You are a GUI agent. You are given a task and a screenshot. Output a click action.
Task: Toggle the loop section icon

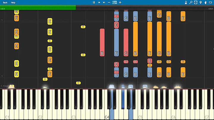210,2
